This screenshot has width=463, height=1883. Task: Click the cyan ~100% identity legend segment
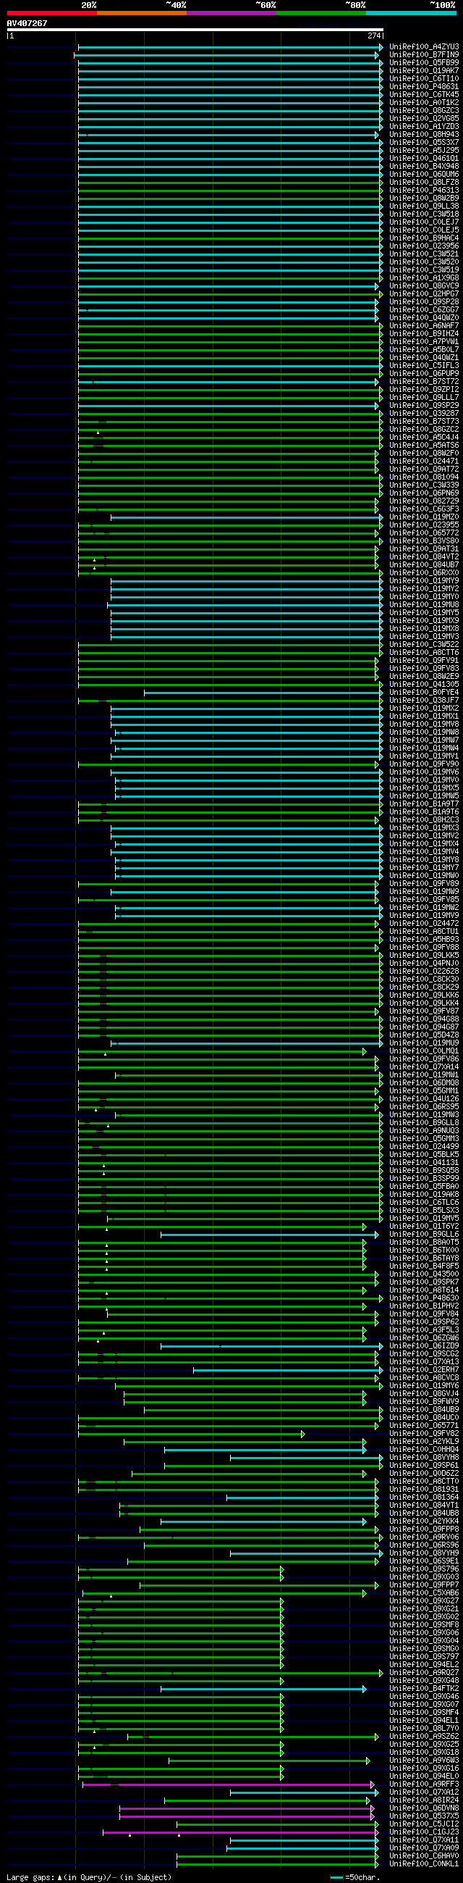tap(412, 13)
